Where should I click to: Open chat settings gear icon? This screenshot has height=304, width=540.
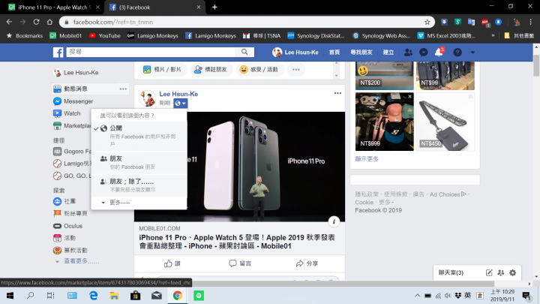[512, 272]
